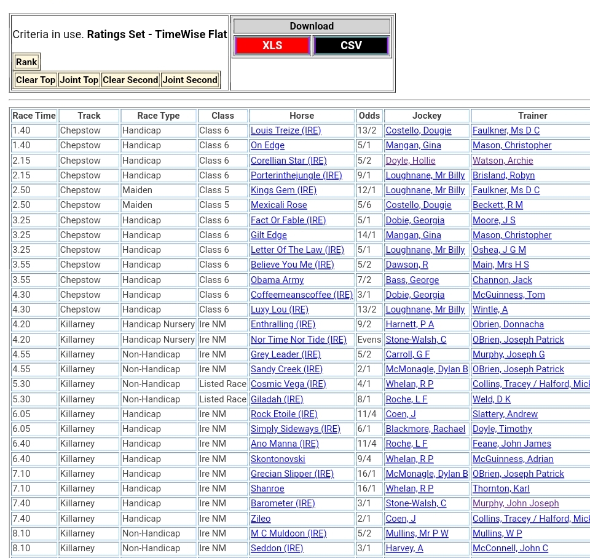The width and height of the screenshot is (590, 558).
Task: Open horse Grecian Slipper (IRE)
Action: coord(292,474)
